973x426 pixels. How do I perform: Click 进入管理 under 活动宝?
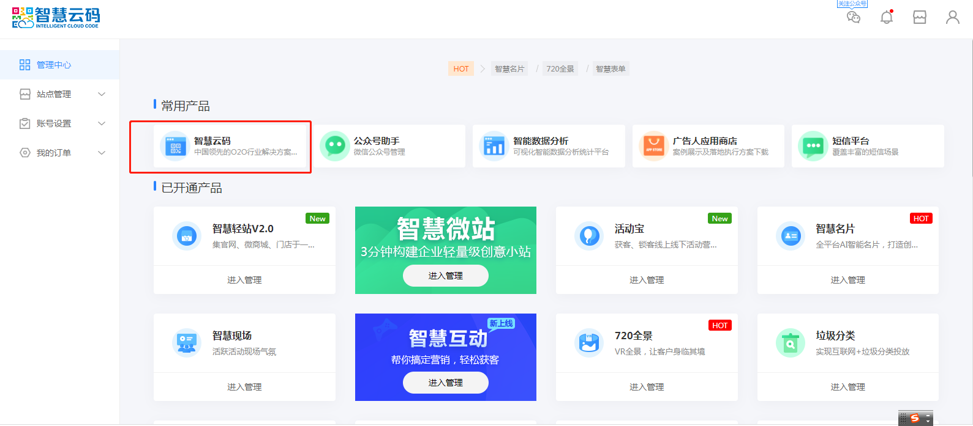point(646,280)
